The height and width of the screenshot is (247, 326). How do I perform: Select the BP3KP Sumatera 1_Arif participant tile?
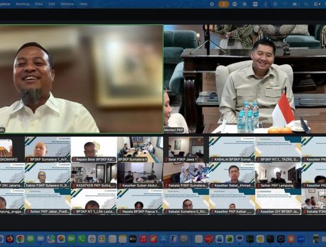point(47,149)
